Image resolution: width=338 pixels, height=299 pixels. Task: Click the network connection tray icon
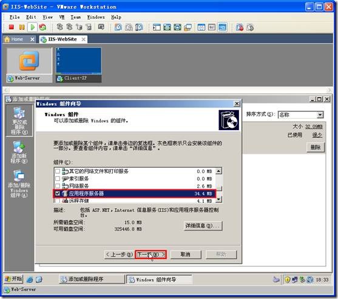pos(295,280)
